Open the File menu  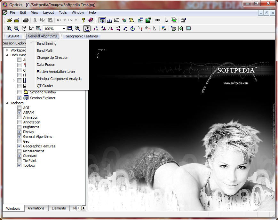tap(12, 12)
